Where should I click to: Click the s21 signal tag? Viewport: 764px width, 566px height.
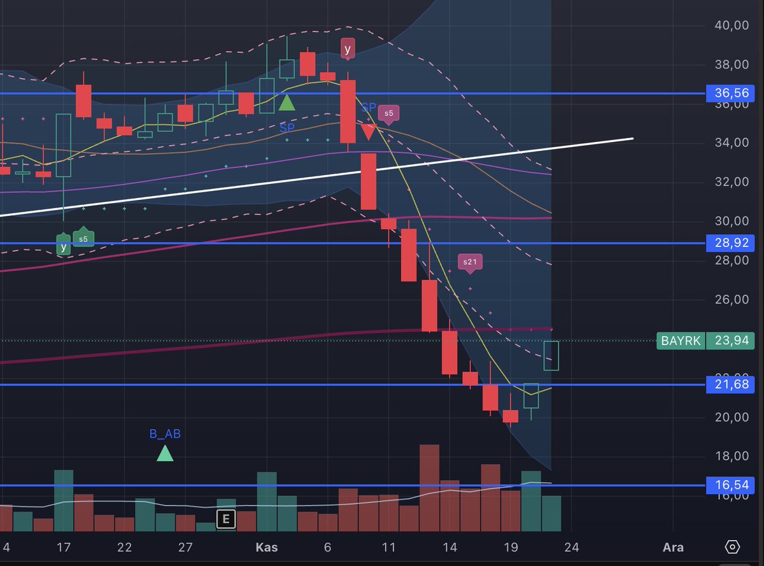click(470, 262)
